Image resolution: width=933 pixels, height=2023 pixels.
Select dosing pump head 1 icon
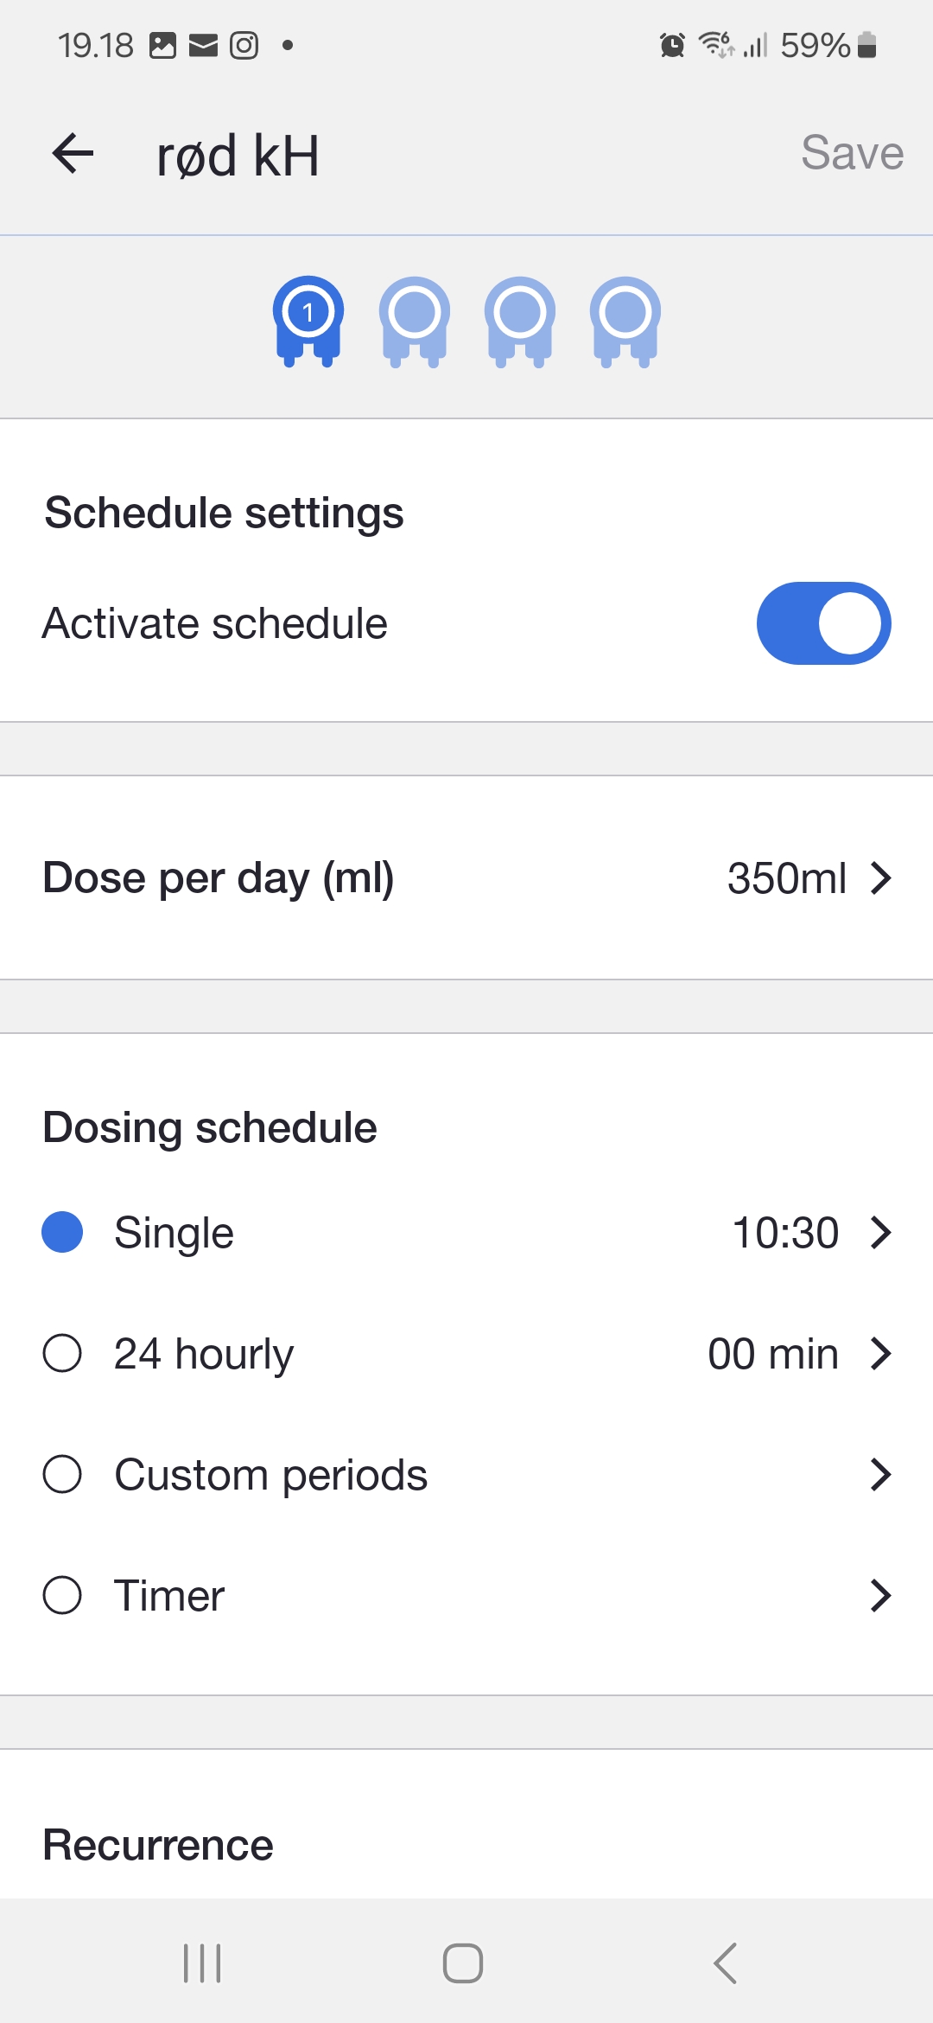[308, 320]
